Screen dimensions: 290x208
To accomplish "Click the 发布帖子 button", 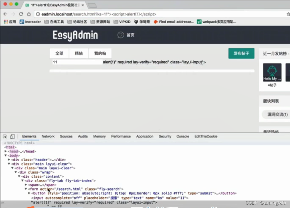I will [241, 53].
